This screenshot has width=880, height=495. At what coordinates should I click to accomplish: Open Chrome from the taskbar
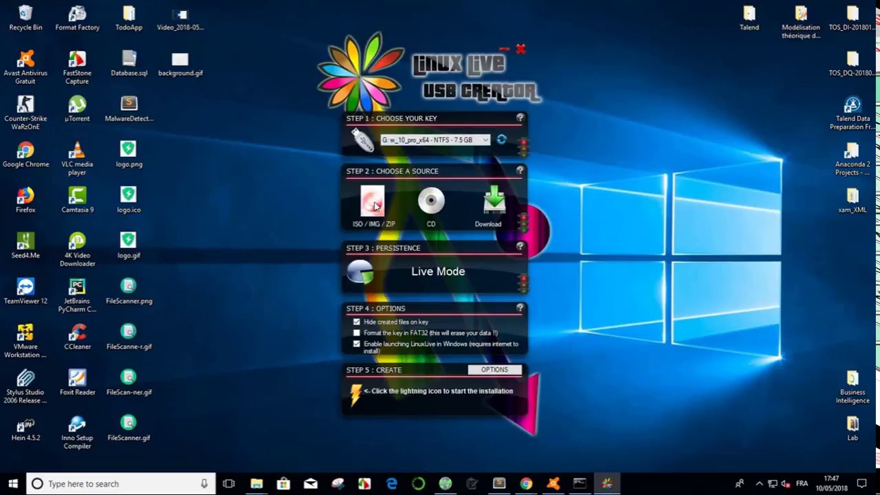[x=526, y=483]
